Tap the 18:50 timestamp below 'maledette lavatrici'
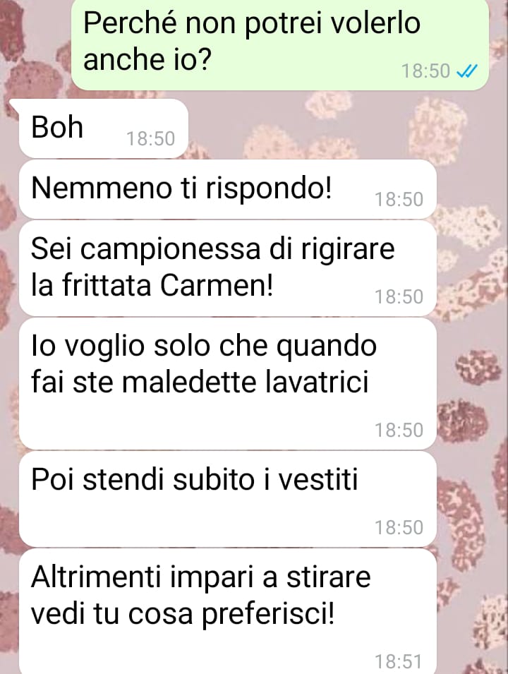508x674 pixels. click(399, 430)
